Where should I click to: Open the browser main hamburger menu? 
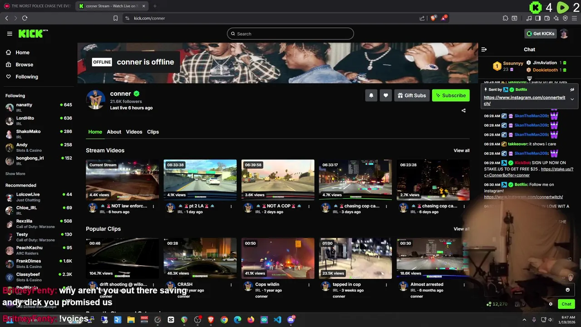click(x=575, y=18)
